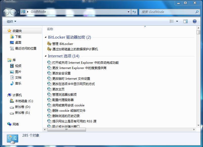Open recent pages dropdown beside Forward button
The image size is (203, 147).
pos(18,12)
